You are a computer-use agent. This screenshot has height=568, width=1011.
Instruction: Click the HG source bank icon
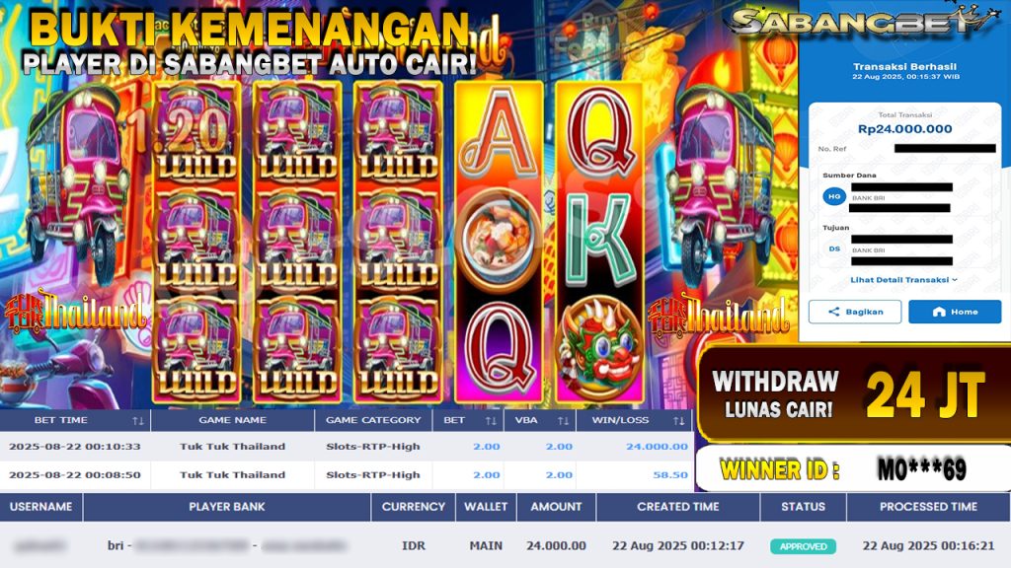point(834,196)
